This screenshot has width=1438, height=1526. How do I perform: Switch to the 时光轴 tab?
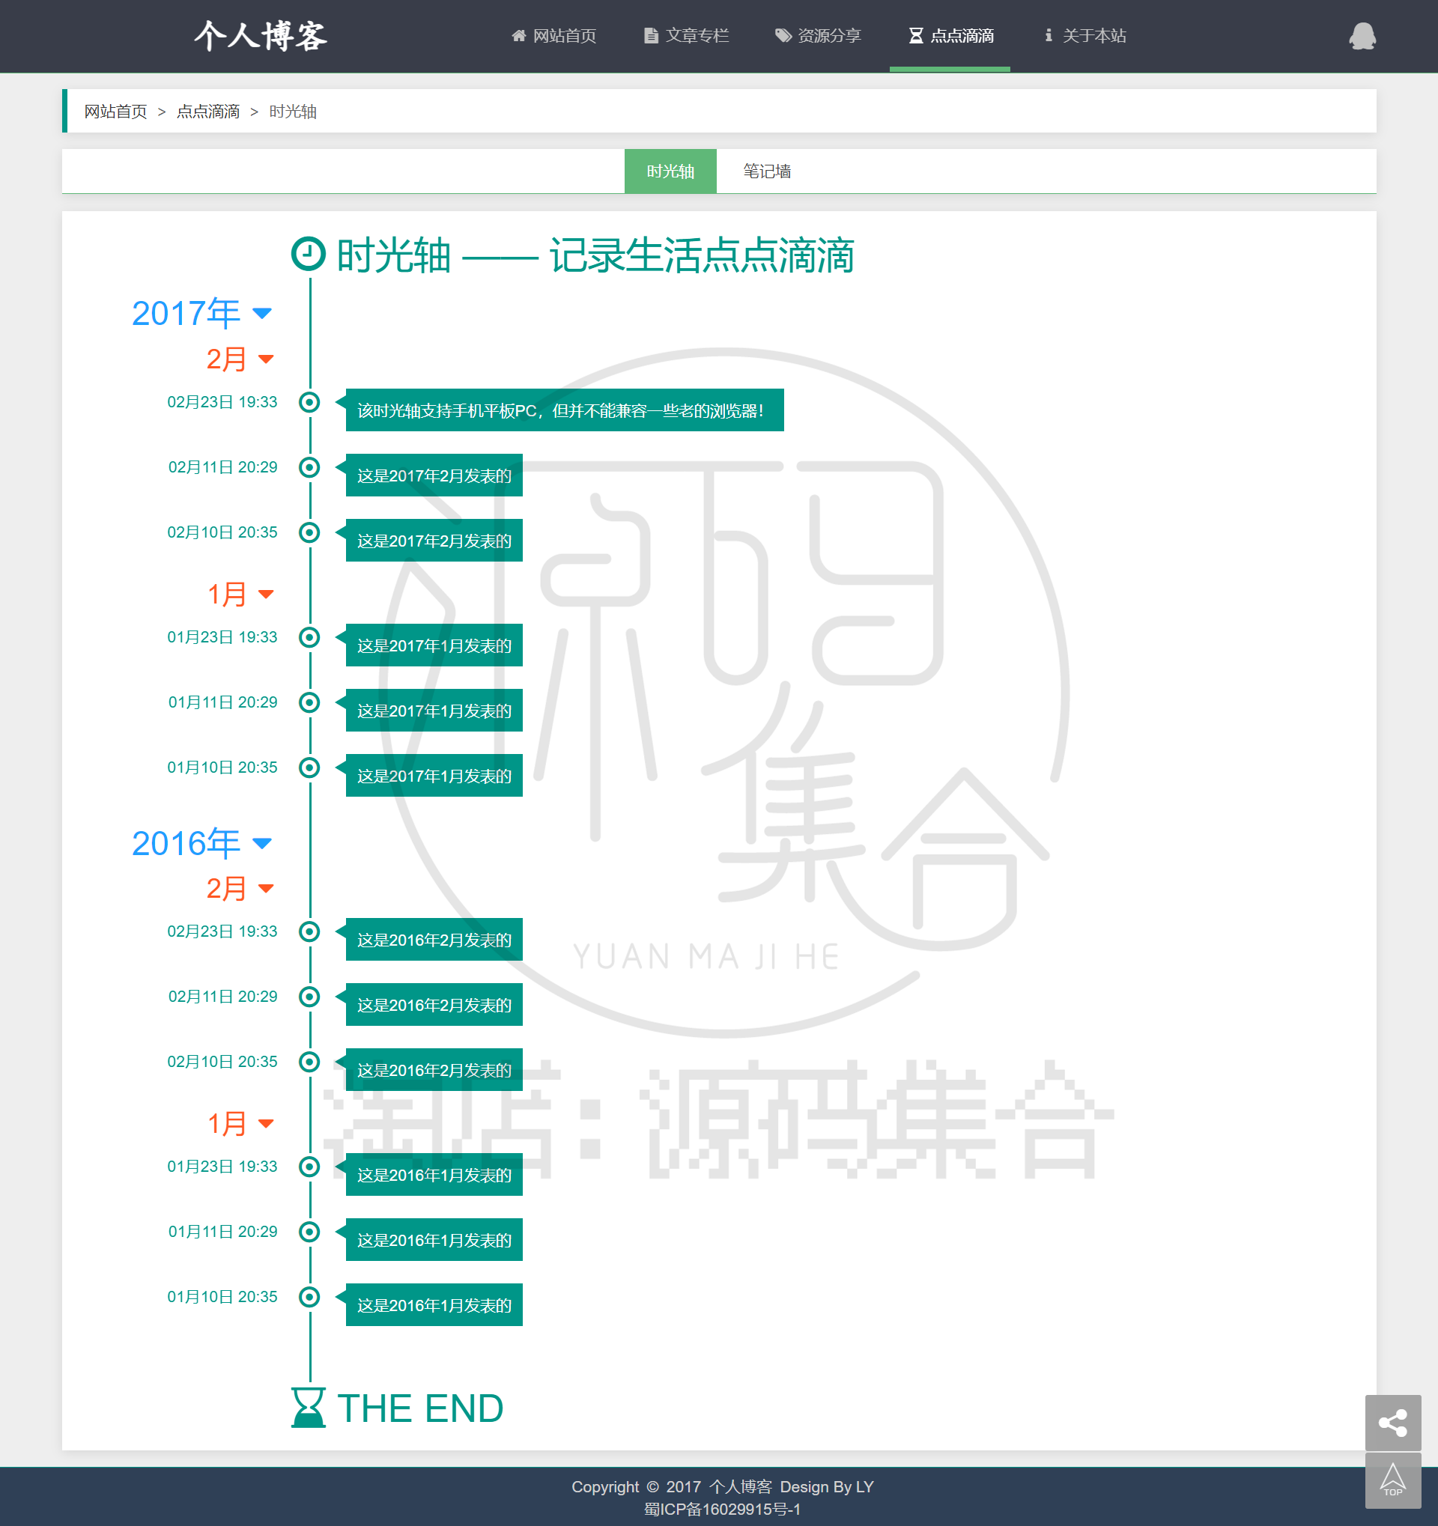670,171
